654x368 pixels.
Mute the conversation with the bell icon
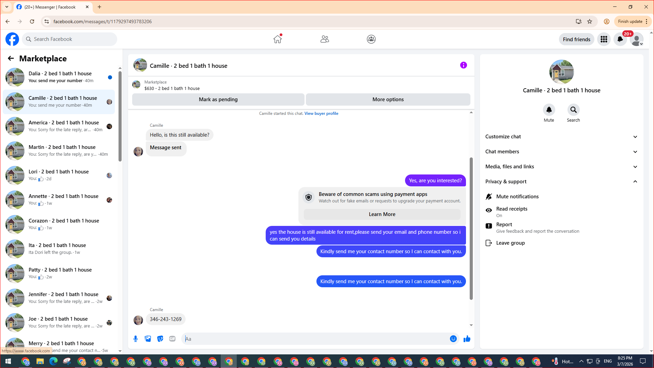(549, 110)
